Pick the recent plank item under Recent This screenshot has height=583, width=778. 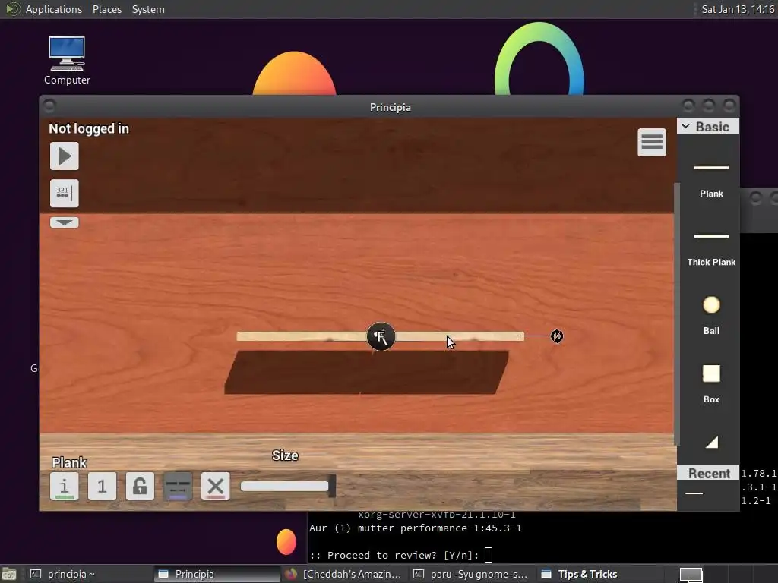694,493
